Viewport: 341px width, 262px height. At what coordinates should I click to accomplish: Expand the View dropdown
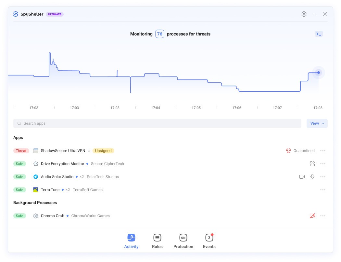[317, 123]
